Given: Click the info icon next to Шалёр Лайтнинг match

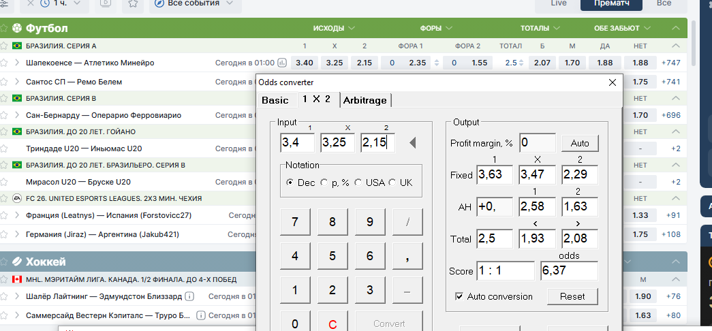Looking at the screenshot, I should 189,296.
